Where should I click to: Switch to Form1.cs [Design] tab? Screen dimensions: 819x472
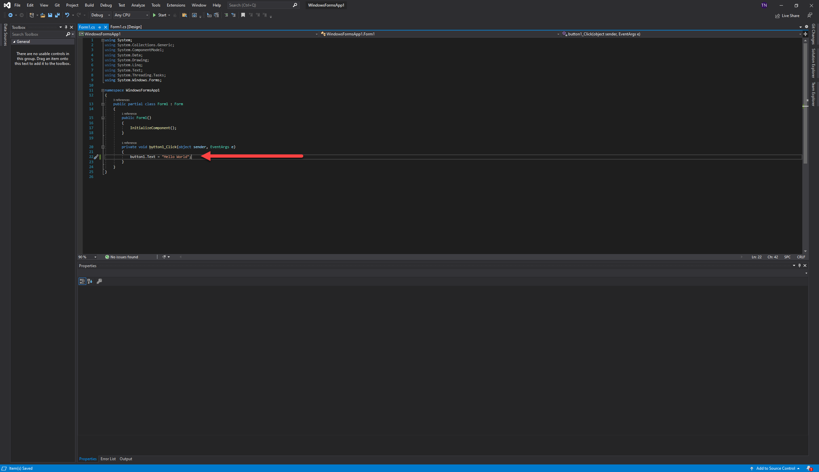126,27
